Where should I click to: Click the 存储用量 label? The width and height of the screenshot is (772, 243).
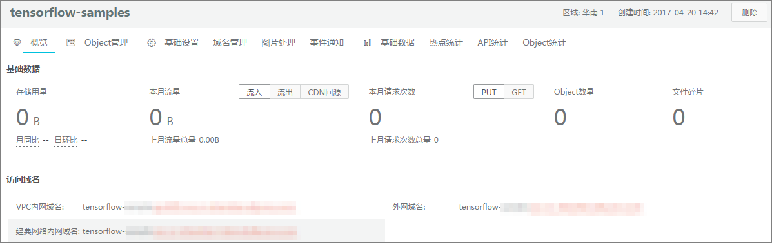[32, 92]
